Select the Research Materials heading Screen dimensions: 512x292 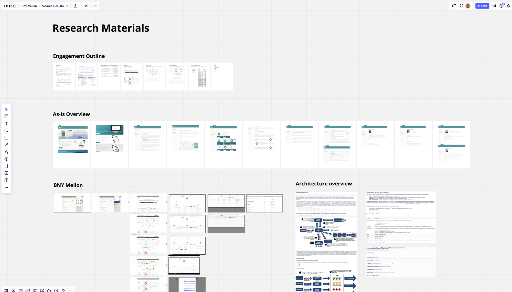coord(101,28)
